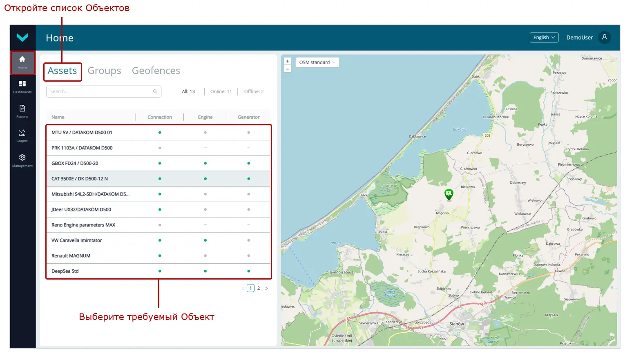This screenshot has width=625, height=353.
Task: Open the Management gear icon
Action: point(22,160)
